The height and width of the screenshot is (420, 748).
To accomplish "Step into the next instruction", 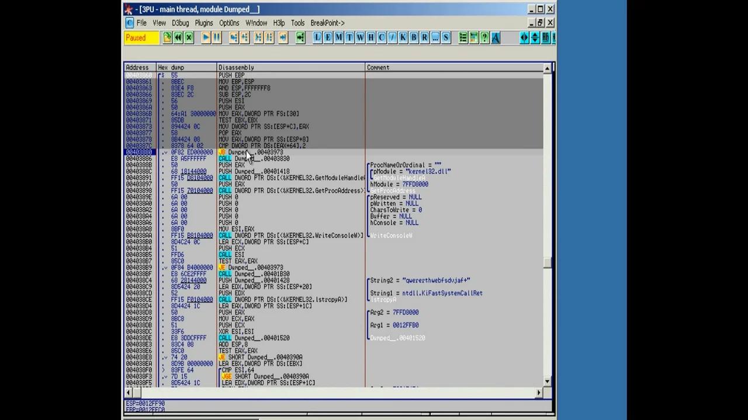I will tap(233, 37).
